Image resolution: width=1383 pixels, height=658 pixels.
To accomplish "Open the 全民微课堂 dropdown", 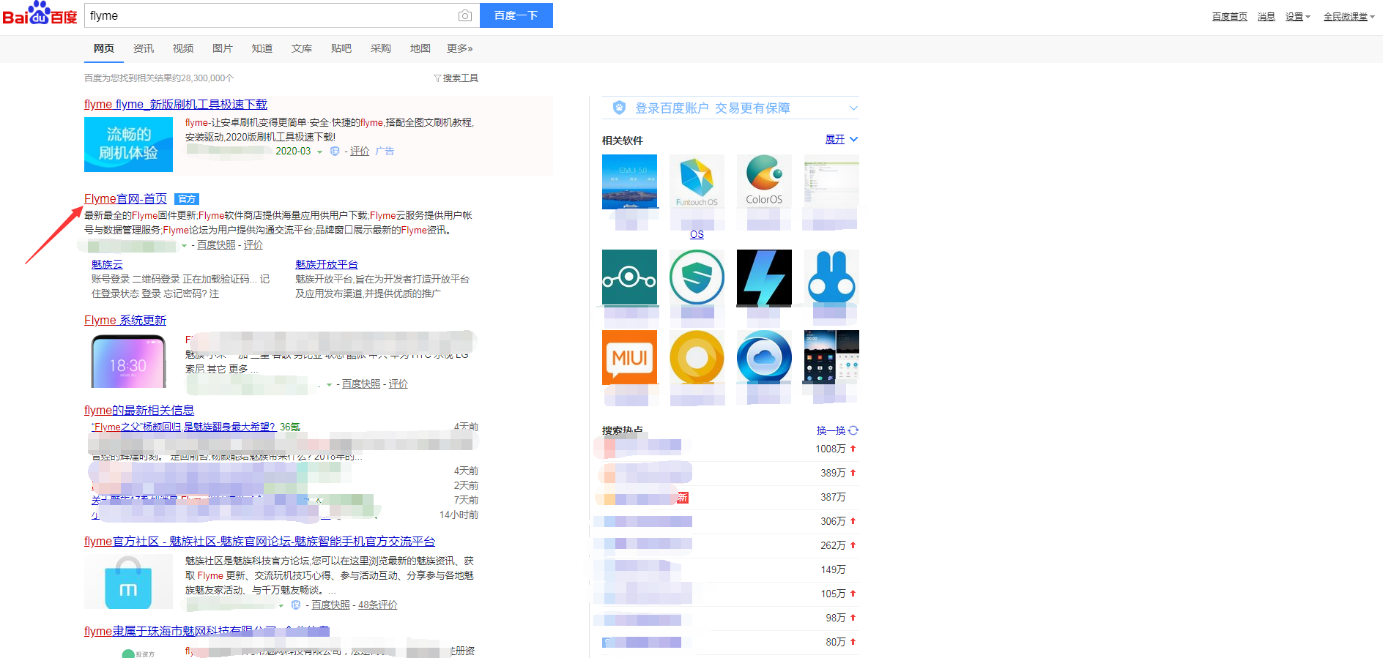I will (1349, 17).
